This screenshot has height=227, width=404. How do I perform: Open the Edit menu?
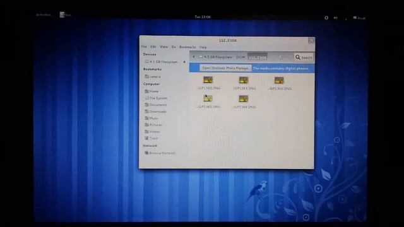[153, 47]
